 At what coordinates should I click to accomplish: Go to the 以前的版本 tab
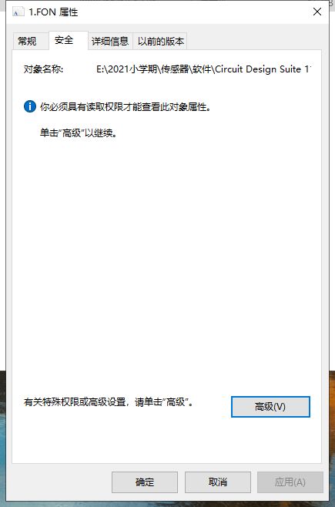click(x=161, y=42)
